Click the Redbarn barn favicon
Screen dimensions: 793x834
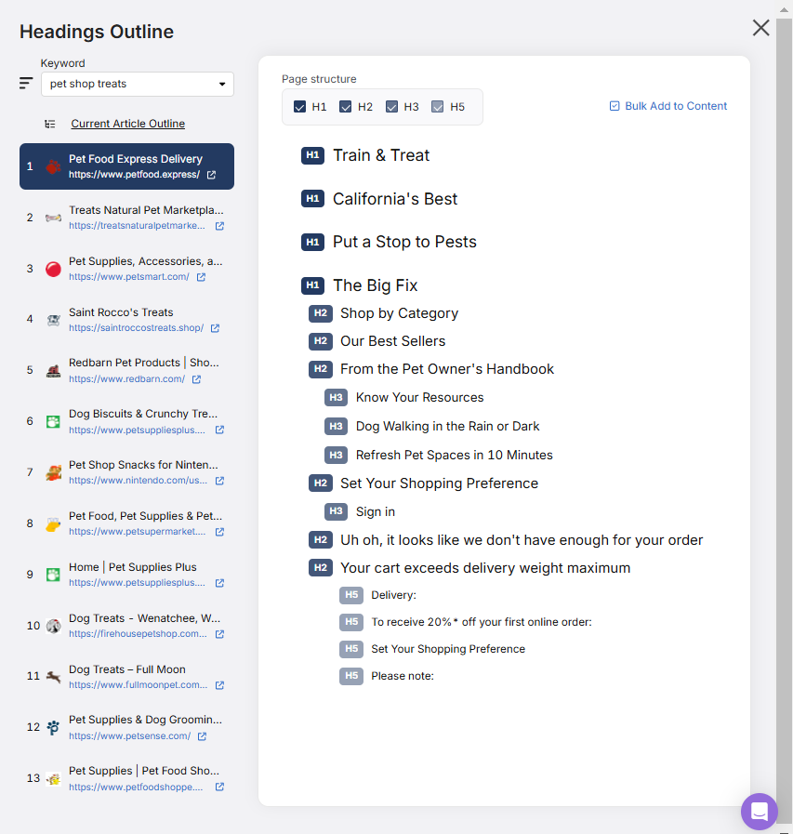tap(53, 371)
